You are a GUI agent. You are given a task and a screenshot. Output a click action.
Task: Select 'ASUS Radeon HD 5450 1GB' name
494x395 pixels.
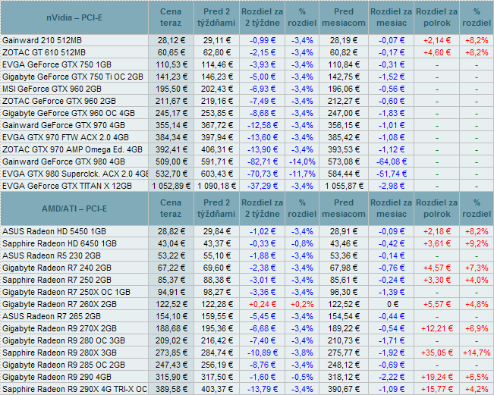point(54,232)
